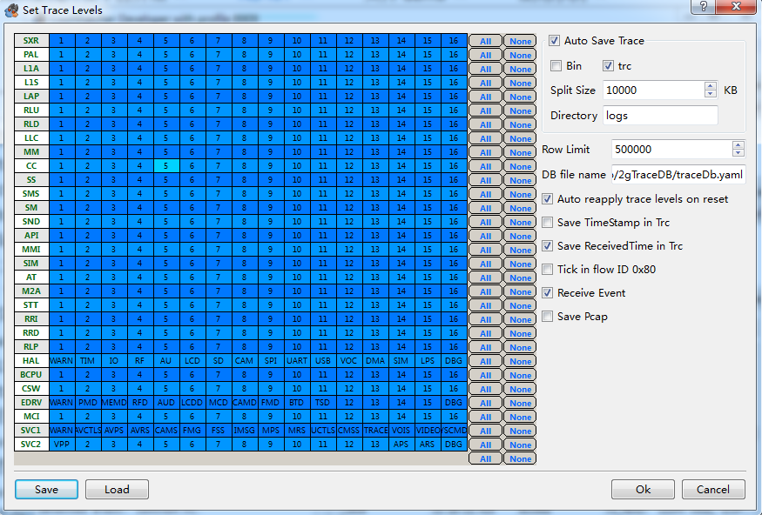Toggle VPP cell in SVC2 row
762x515 pixels.
(62, 445)
